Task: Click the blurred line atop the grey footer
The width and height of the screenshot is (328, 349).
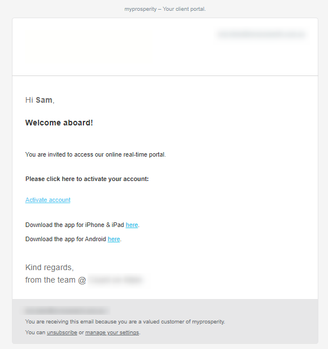Action: pos(66,311)
